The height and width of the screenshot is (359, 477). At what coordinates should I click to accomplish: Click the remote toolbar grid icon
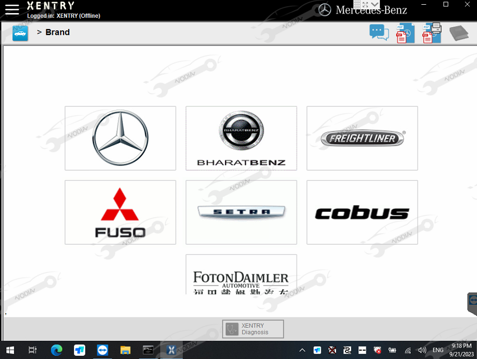coord(357,5)
